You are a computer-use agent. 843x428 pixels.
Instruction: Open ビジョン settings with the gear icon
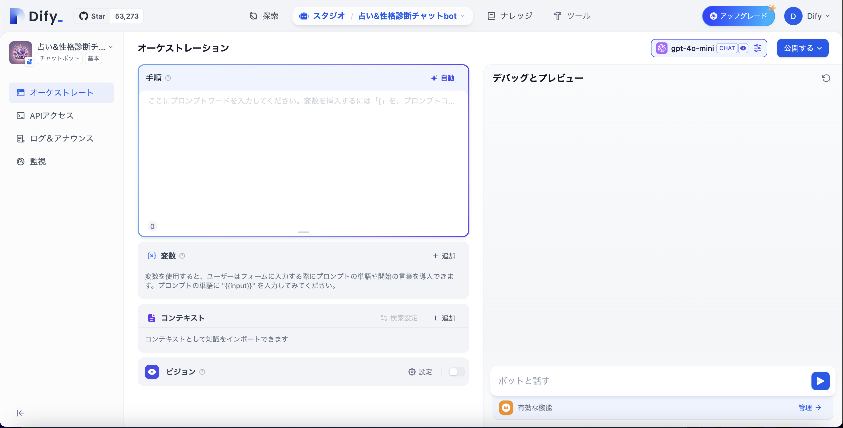point(412,372)
